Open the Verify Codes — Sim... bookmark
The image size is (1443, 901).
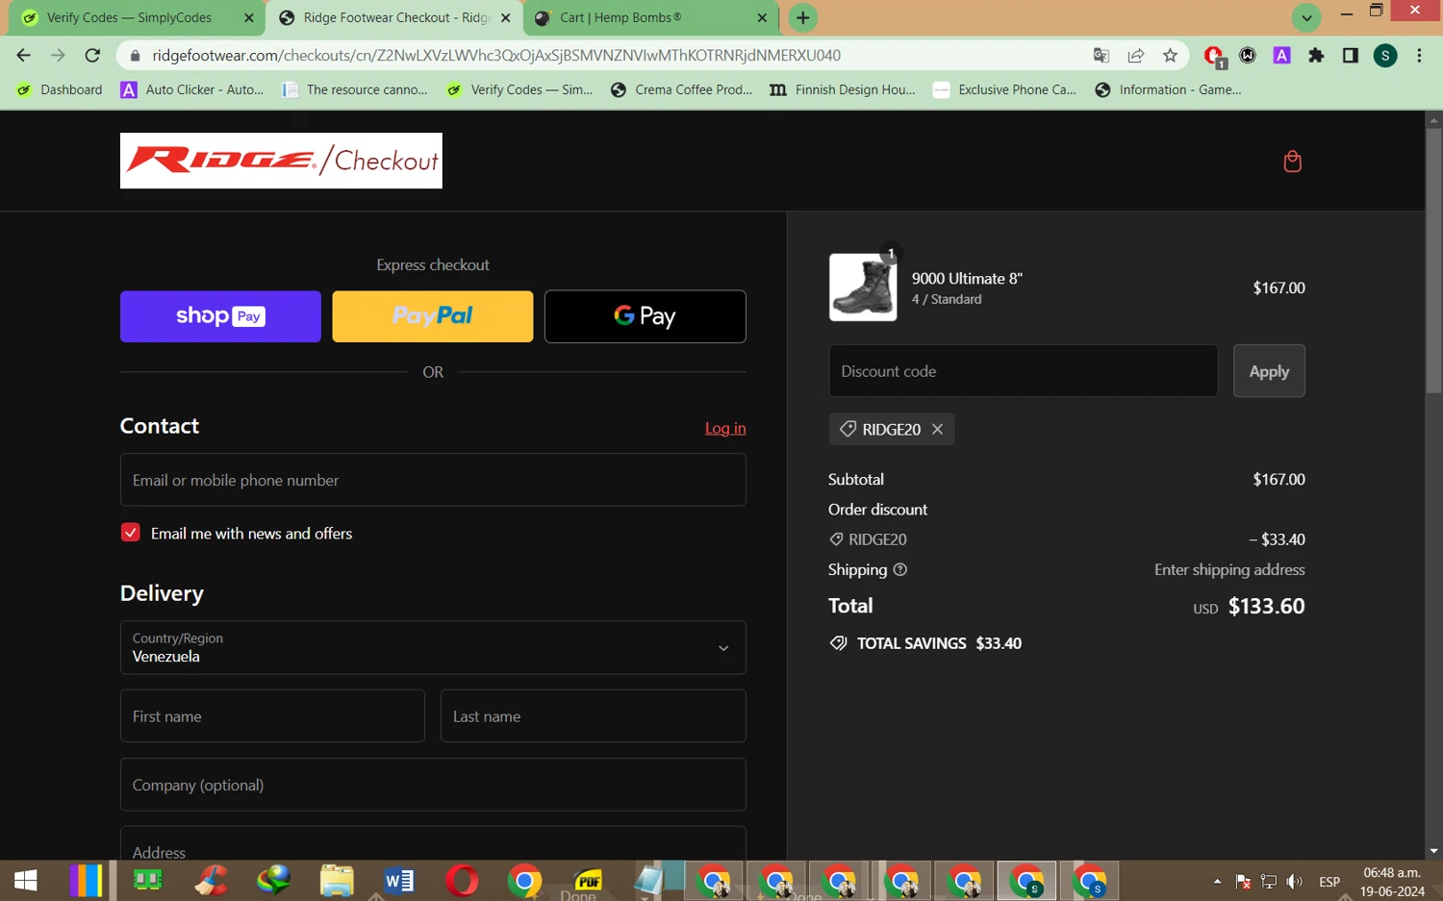click(x=519, y=89)
